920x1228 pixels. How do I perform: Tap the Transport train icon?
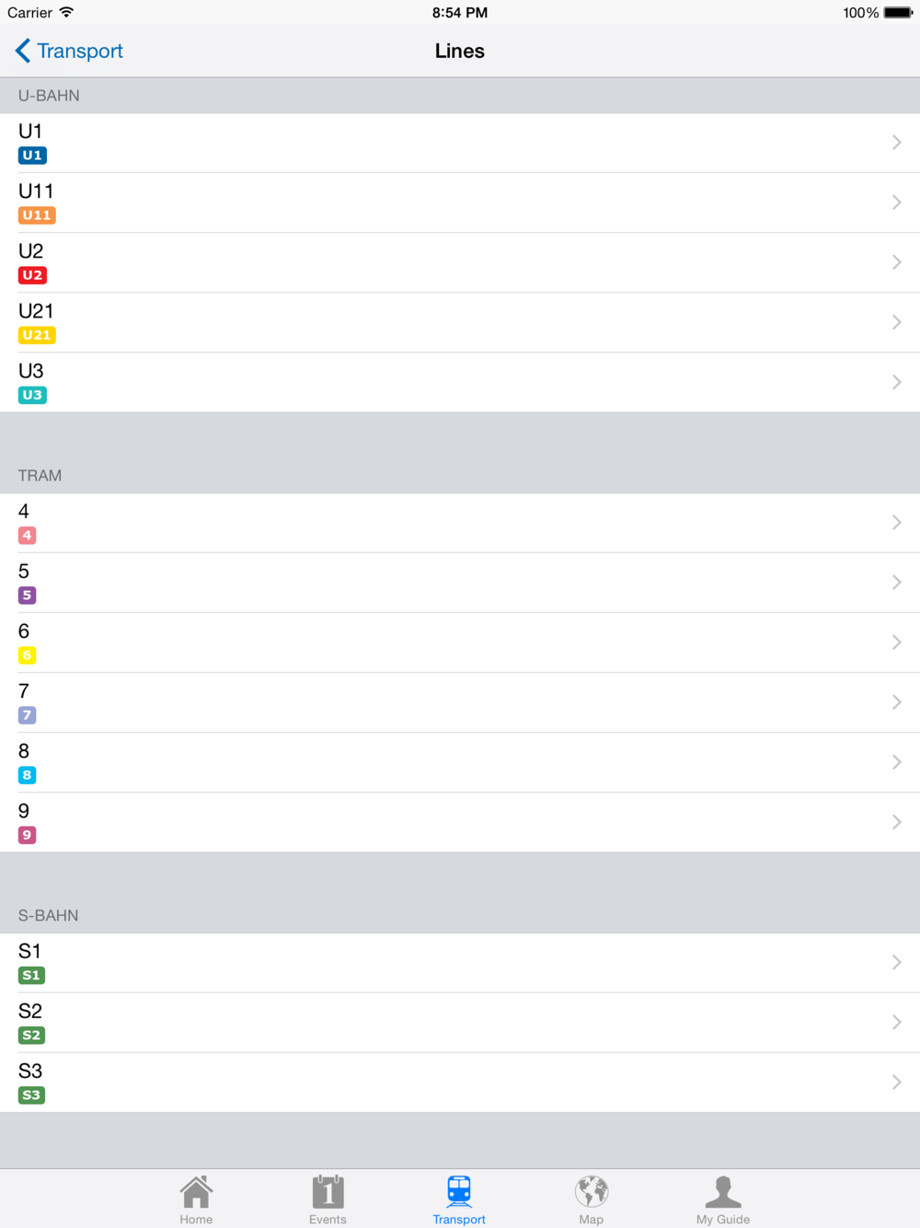(459, 1191)
